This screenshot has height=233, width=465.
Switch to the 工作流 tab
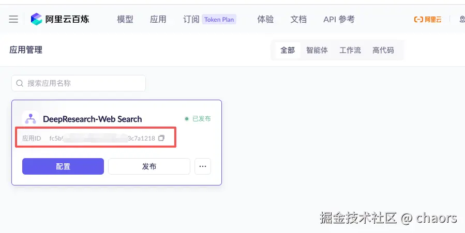click(x=350, y=50)
